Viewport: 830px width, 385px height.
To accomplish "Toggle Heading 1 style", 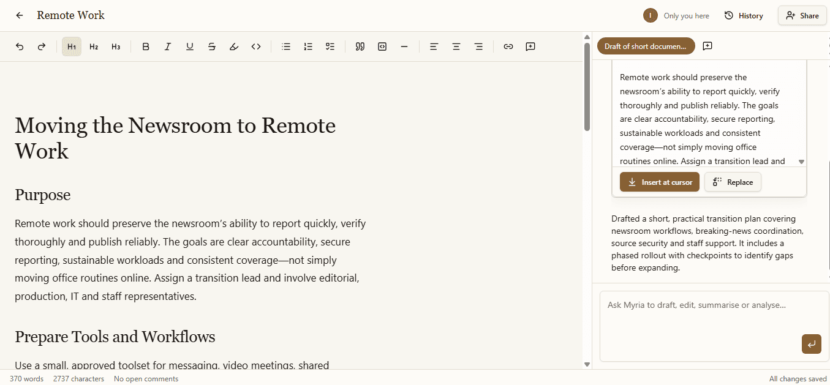I will [72, 47].
